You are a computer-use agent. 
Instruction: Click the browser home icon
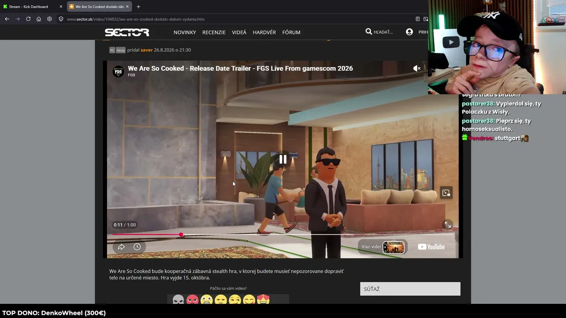(x=39, y=19)
